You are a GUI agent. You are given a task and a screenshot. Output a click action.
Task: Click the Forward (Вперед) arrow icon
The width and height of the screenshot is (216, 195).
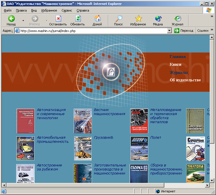coord(35,18)
